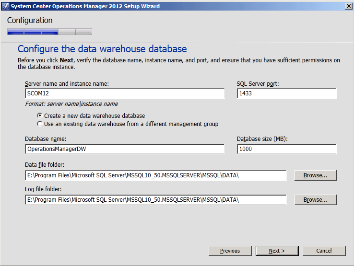354x266 pixels.
Task: Click the SQL Server port field
Action: [x=286, y=93]
